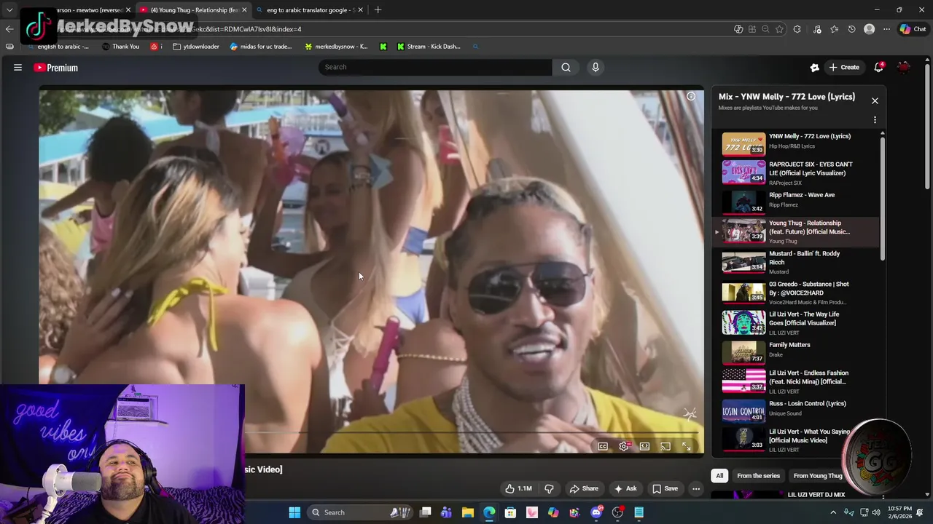Play 03 Greedo - Substance video
The width and height of the screenshot is (933, 524).
pyautogui.click(x=795, y=293)
